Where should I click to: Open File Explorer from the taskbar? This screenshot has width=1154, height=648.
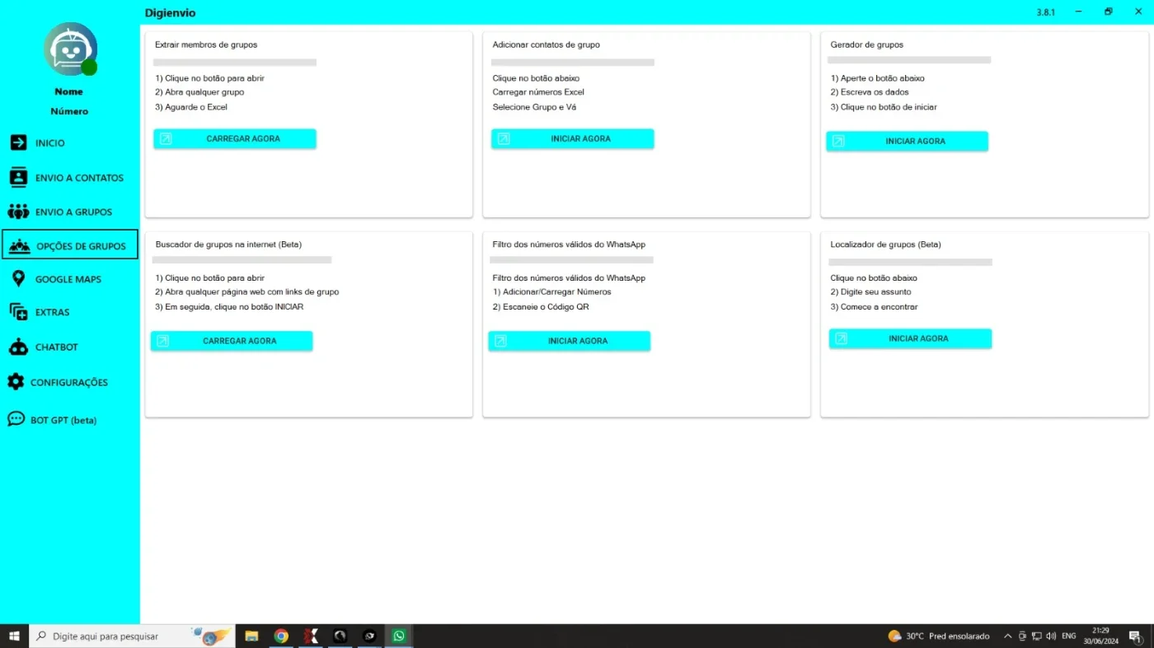click(251, 636)
